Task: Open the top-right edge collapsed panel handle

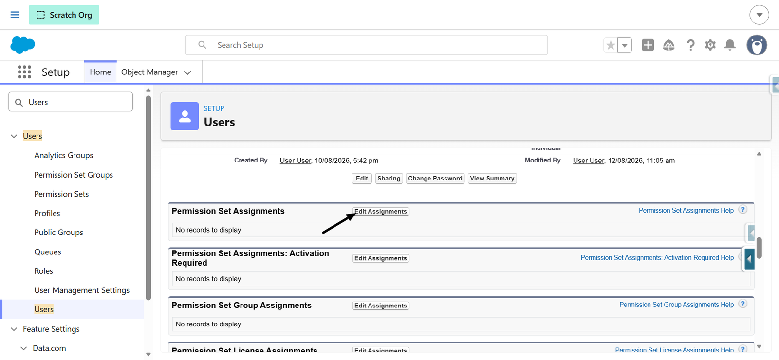Action: tap(775, 86)
